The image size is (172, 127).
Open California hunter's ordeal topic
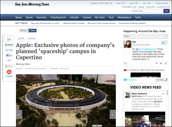(x=74, y=23)
